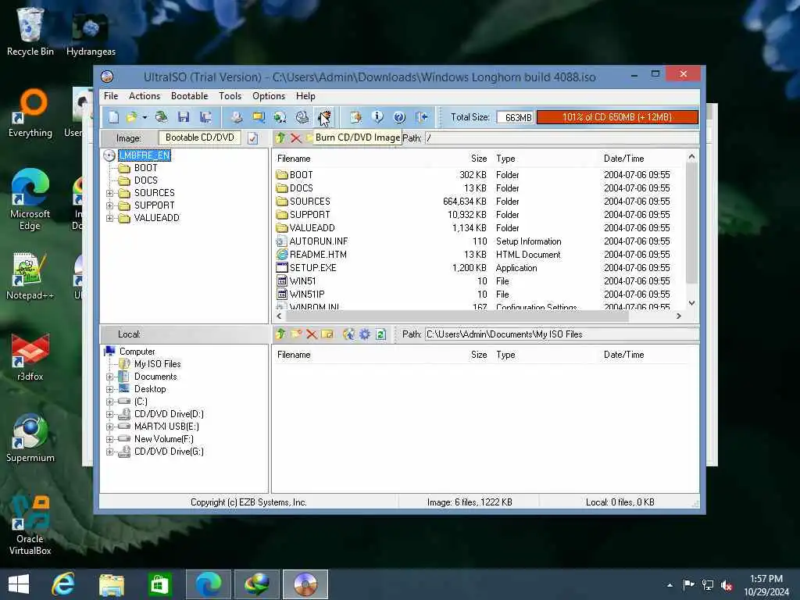Expand the CD/DVD Drive(D:) node

point(109,414)
